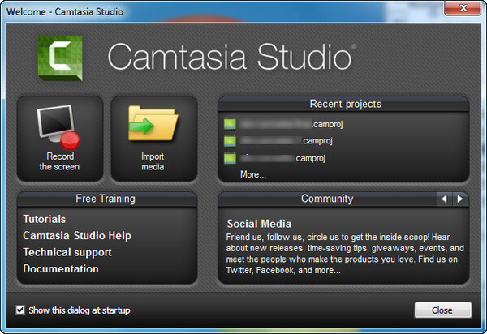
Task: Go to the next Community item using right arrow
Action: pos(460,199)
